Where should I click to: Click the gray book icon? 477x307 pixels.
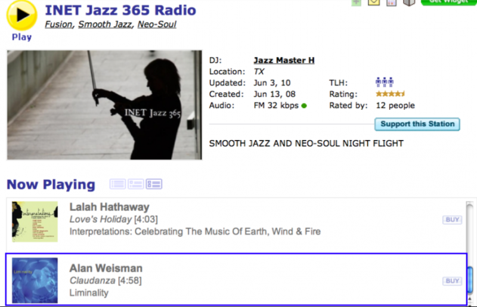(409, 2)
